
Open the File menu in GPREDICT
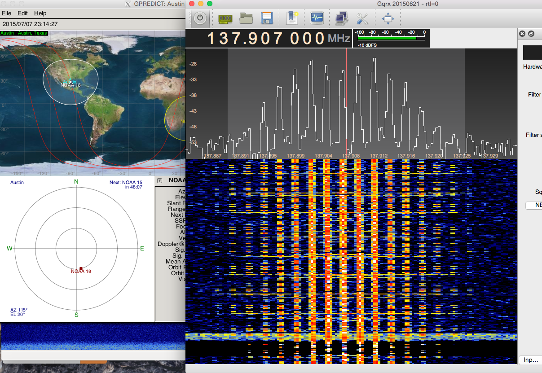tap(7, 13)
